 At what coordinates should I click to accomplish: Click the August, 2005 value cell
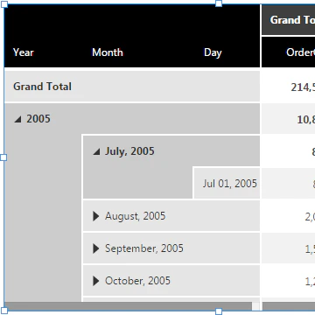[288, 216]
